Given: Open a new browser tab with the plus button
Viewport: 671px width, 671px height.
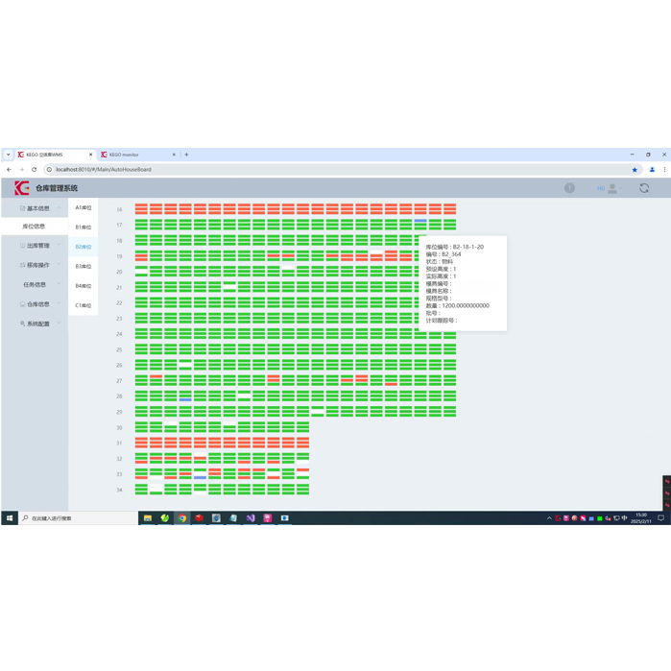Looking at the screenshot, I should (x=186, y=155).
